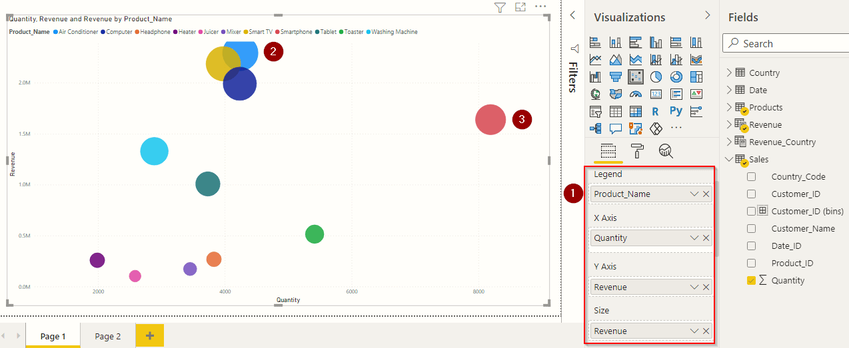The image size is (849, 348).
Task: Choose the Card 123 visual
Action: pyautogui.click(x=656, y=94)
